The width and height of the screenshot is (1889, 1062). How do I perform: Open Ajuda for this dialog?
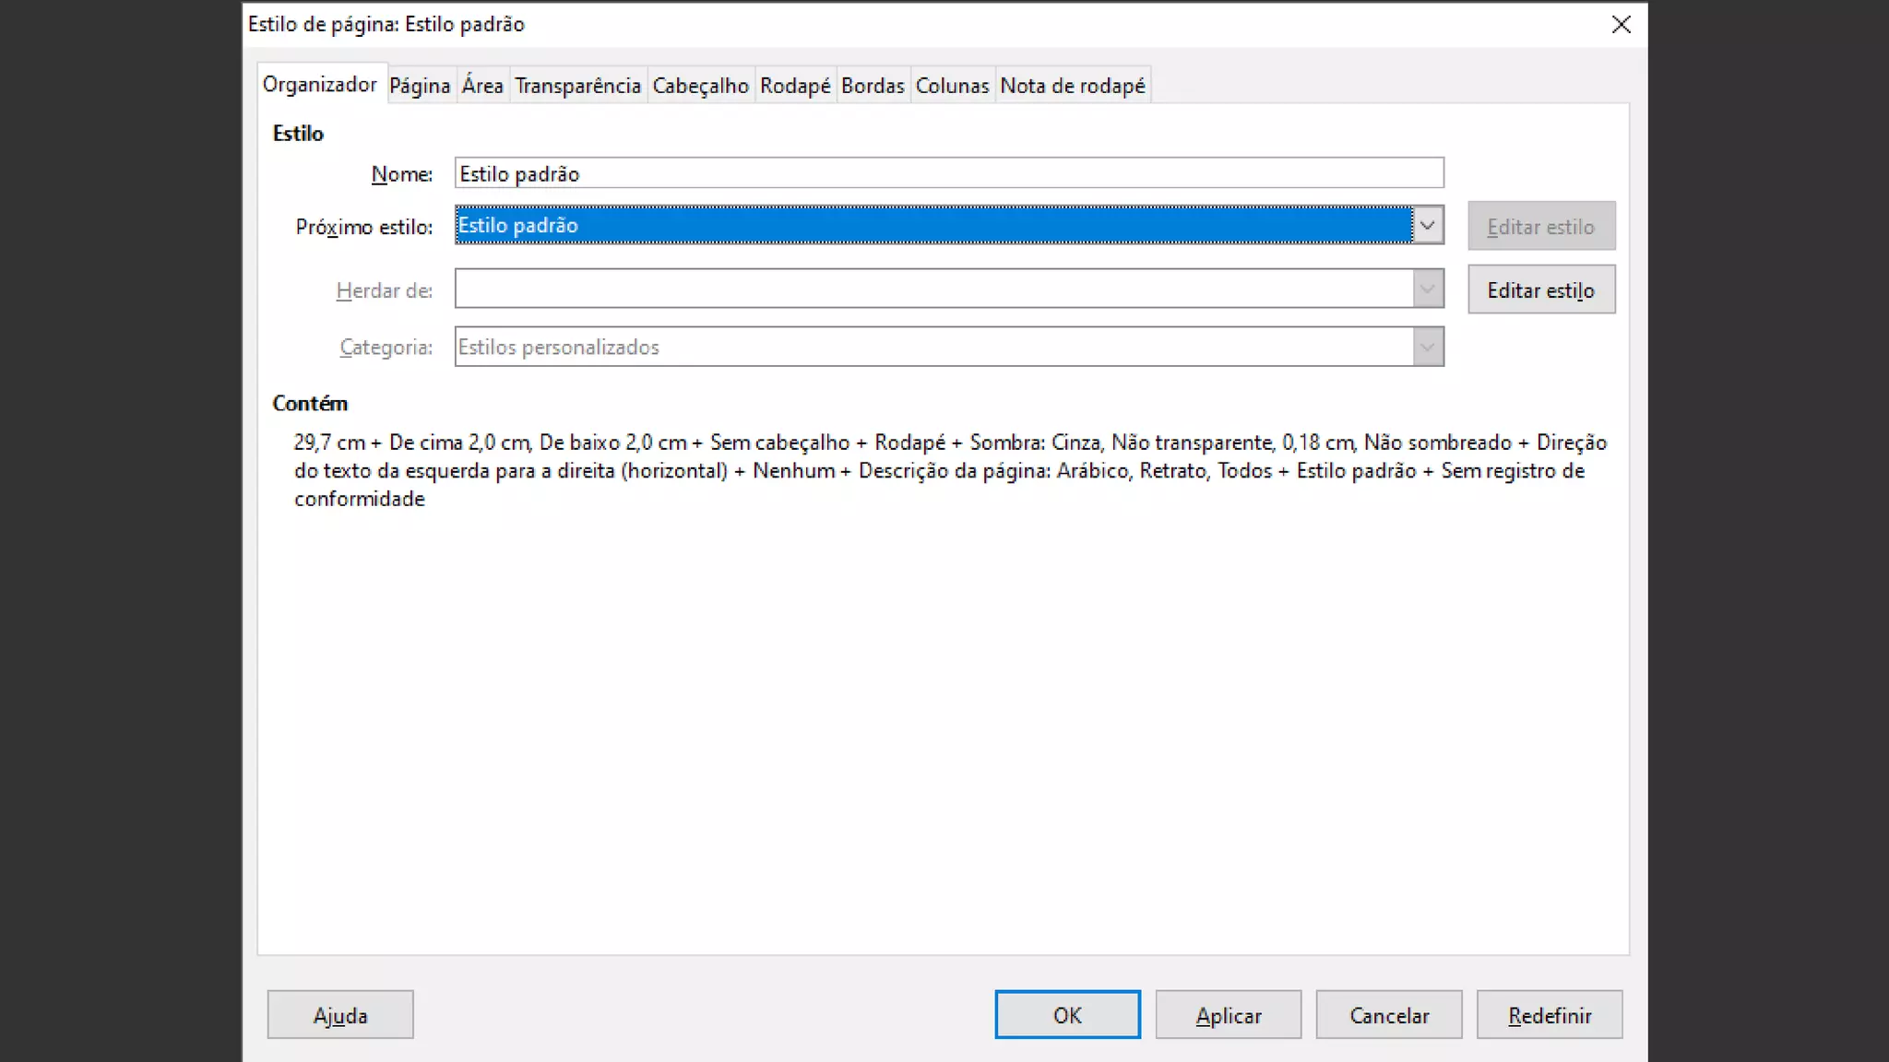pyautogui.click(x=340, y=1015)
